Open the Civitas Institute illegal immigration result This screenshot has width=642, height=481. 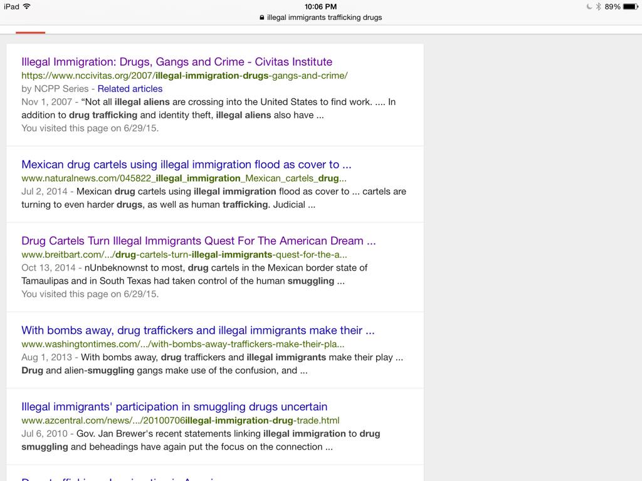(176, 62)
